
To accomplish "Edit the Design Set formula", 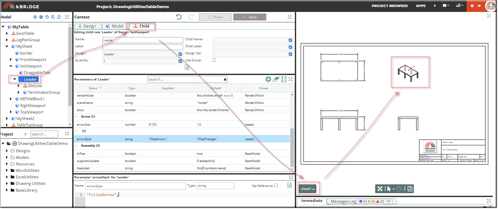I will pos(290,54).
